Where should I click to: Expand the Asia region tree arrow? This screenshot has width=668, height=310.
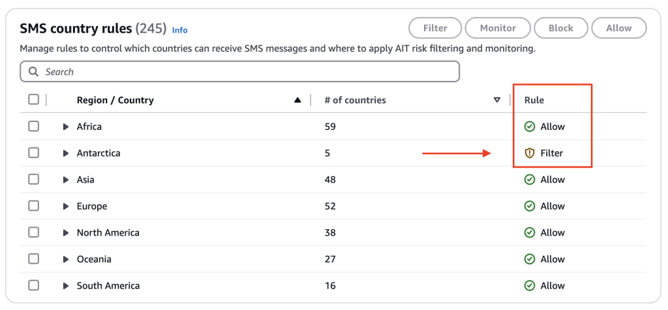pos(66,179)
